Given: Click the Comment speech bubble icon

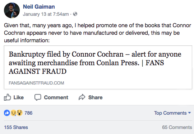Looking at the screenshot, I should [38, 97].
